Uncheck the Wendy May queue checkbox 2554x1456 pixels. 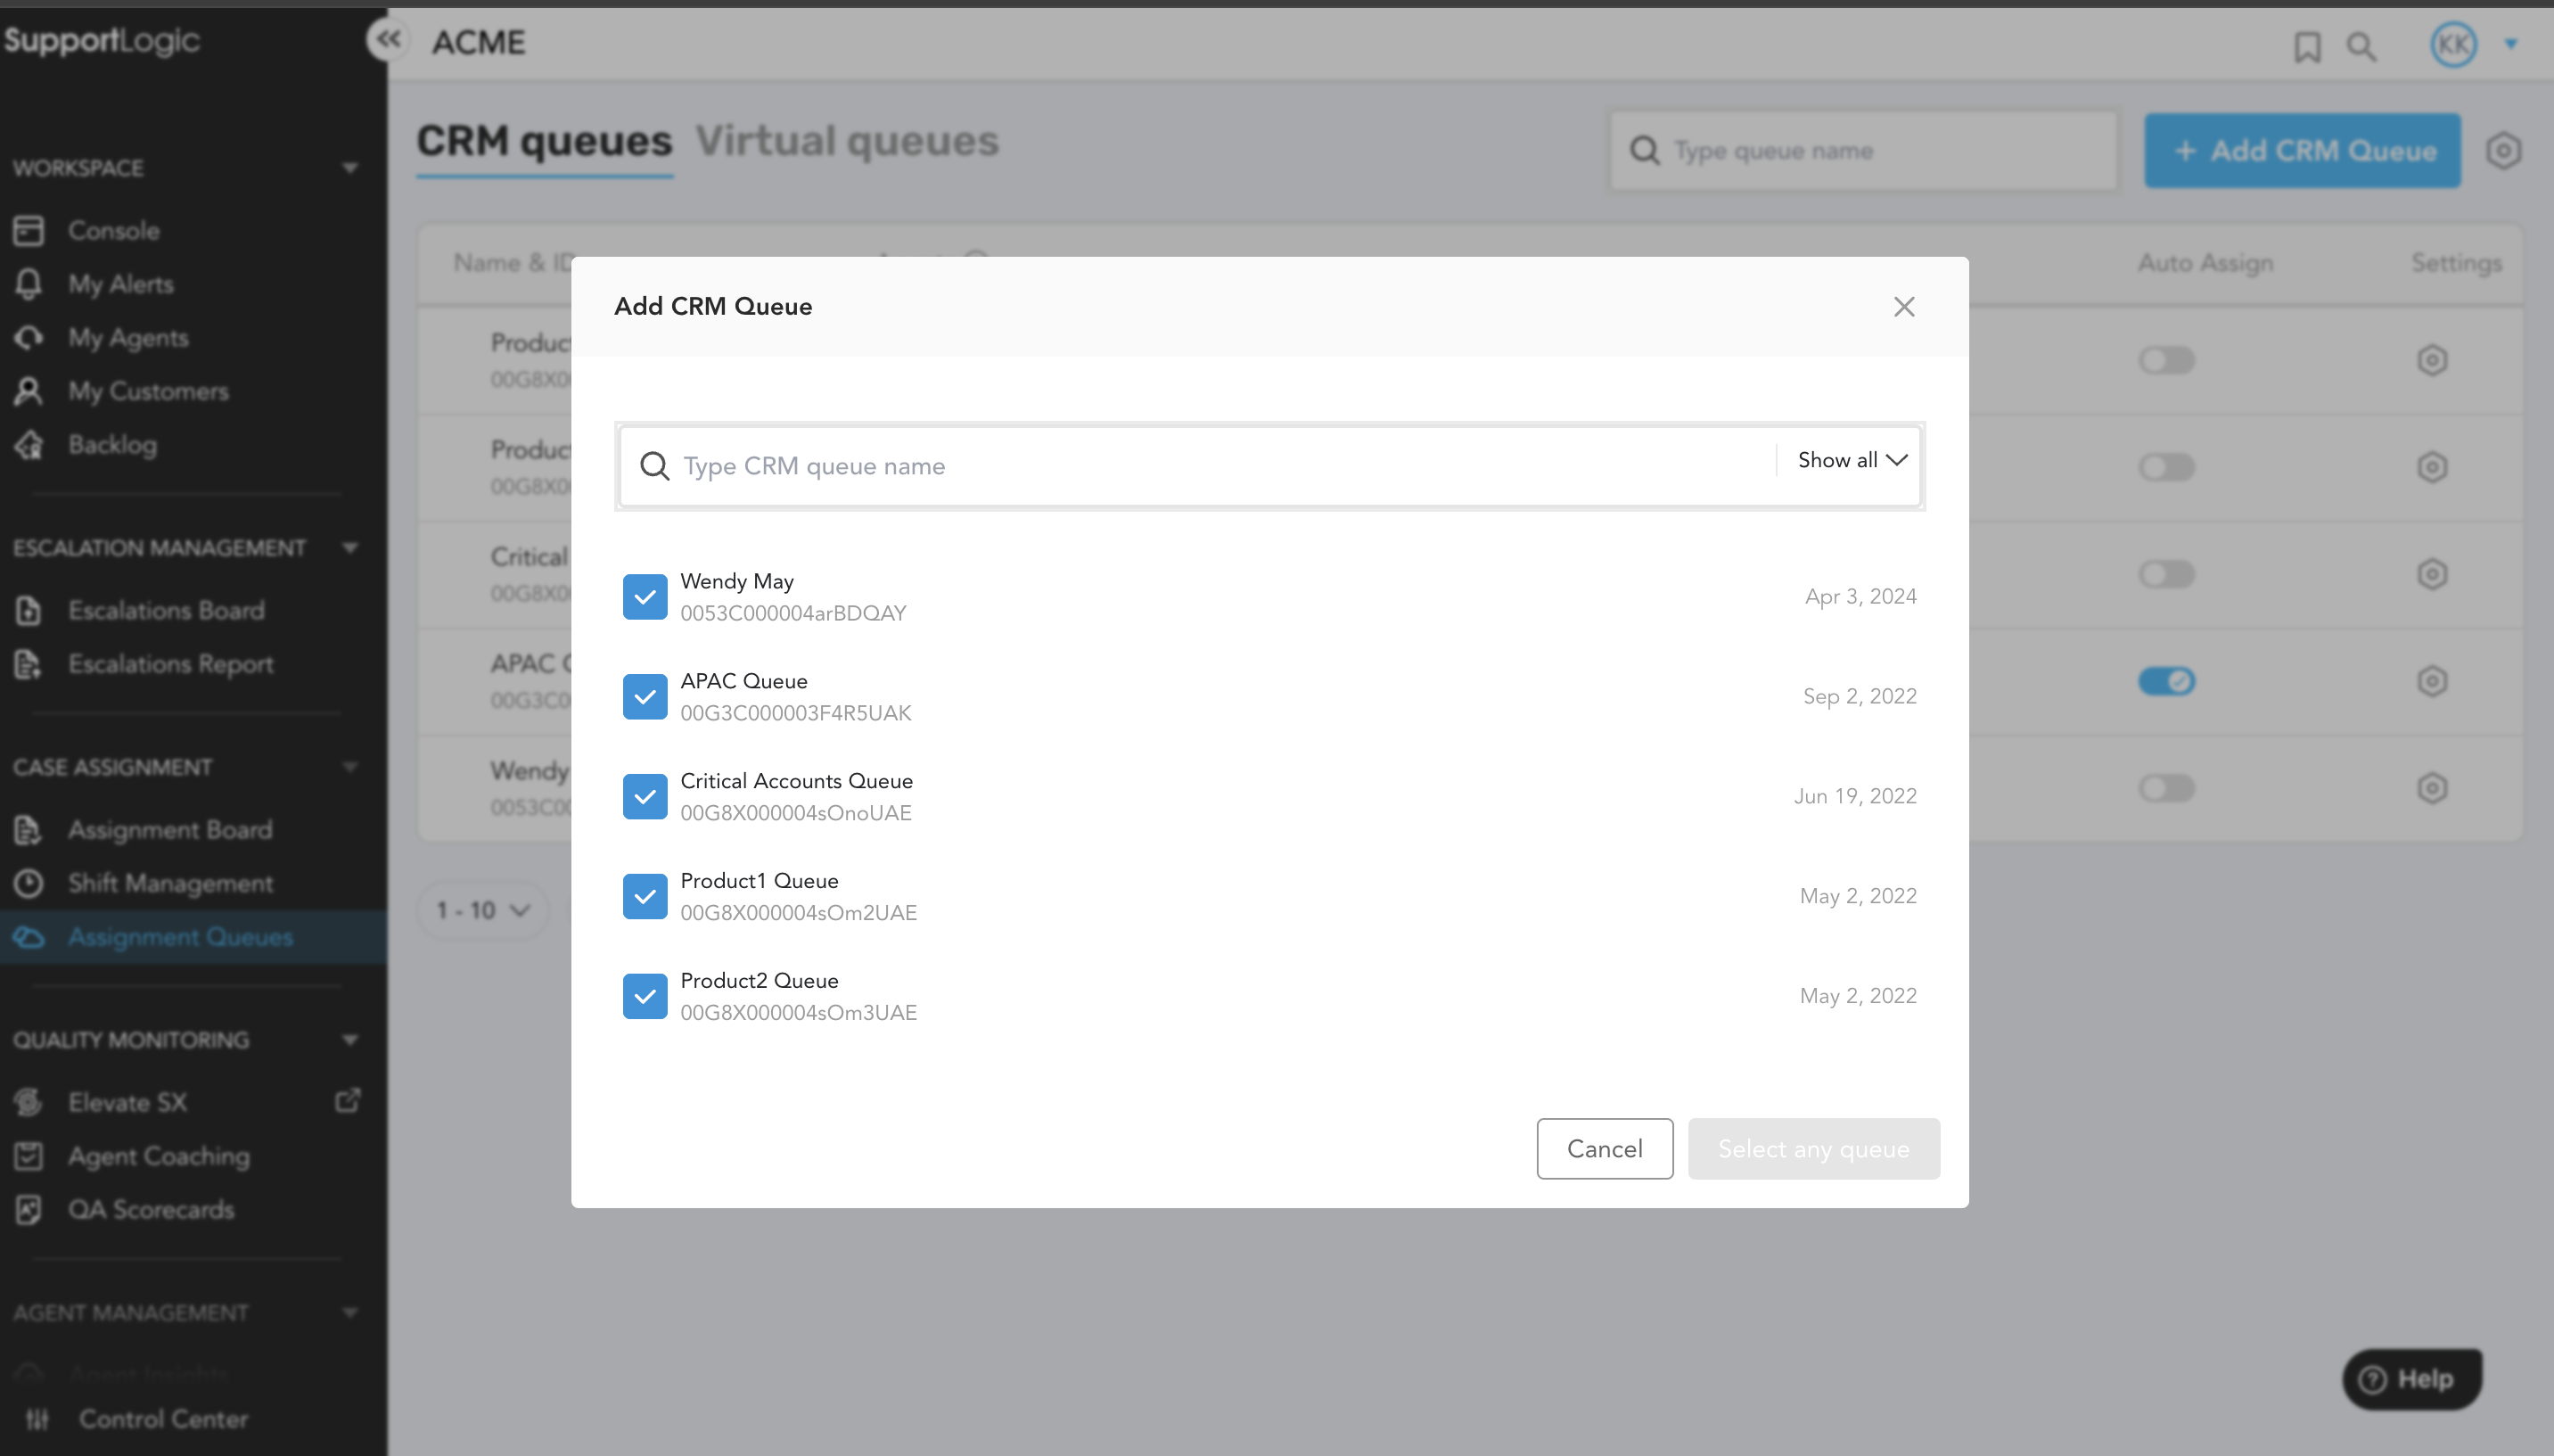(x=645, y=597)
